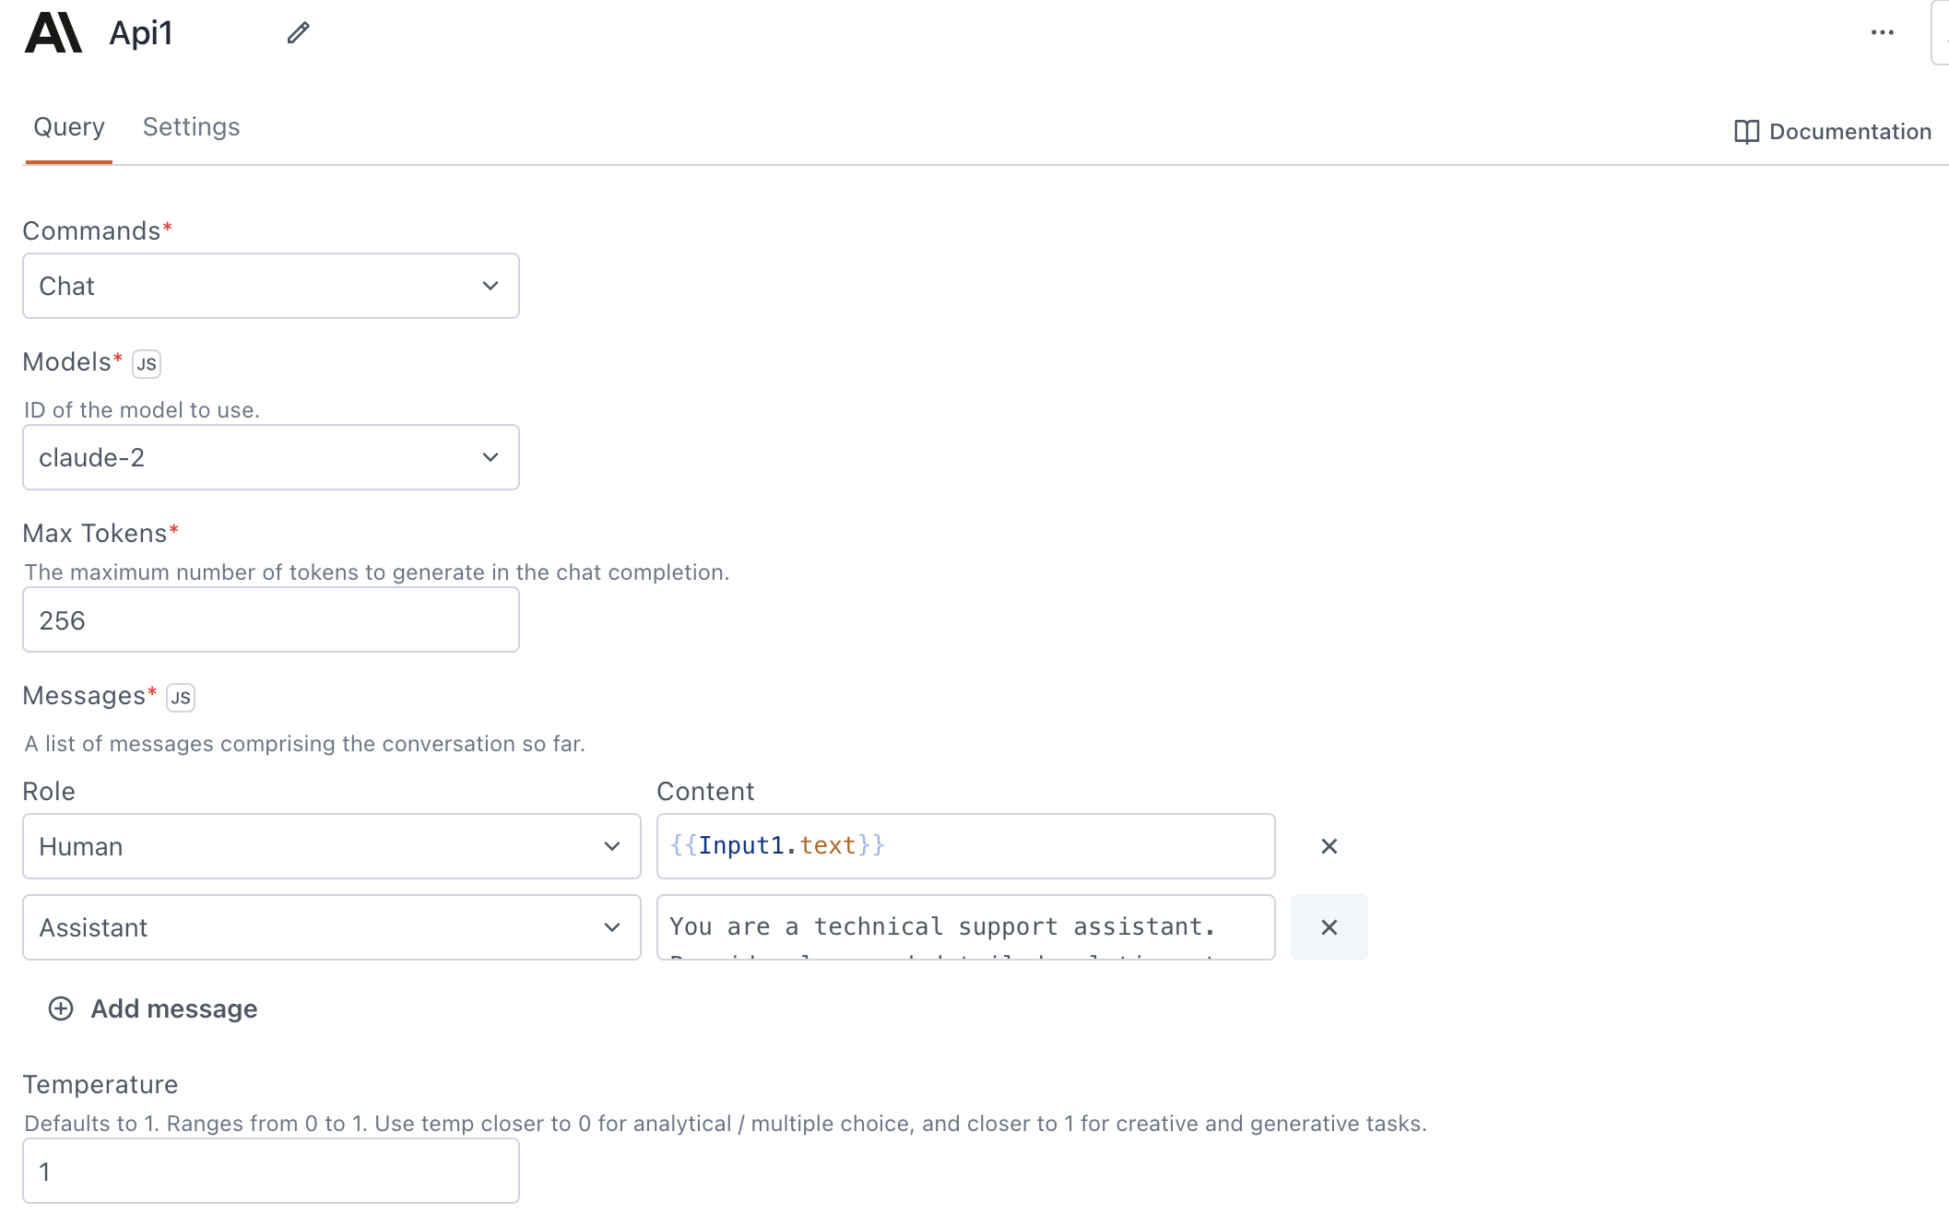Viewport: 1949px width, 1226px height.
Task: Click the three-dot overflow menu icon
Action: 1883,31
